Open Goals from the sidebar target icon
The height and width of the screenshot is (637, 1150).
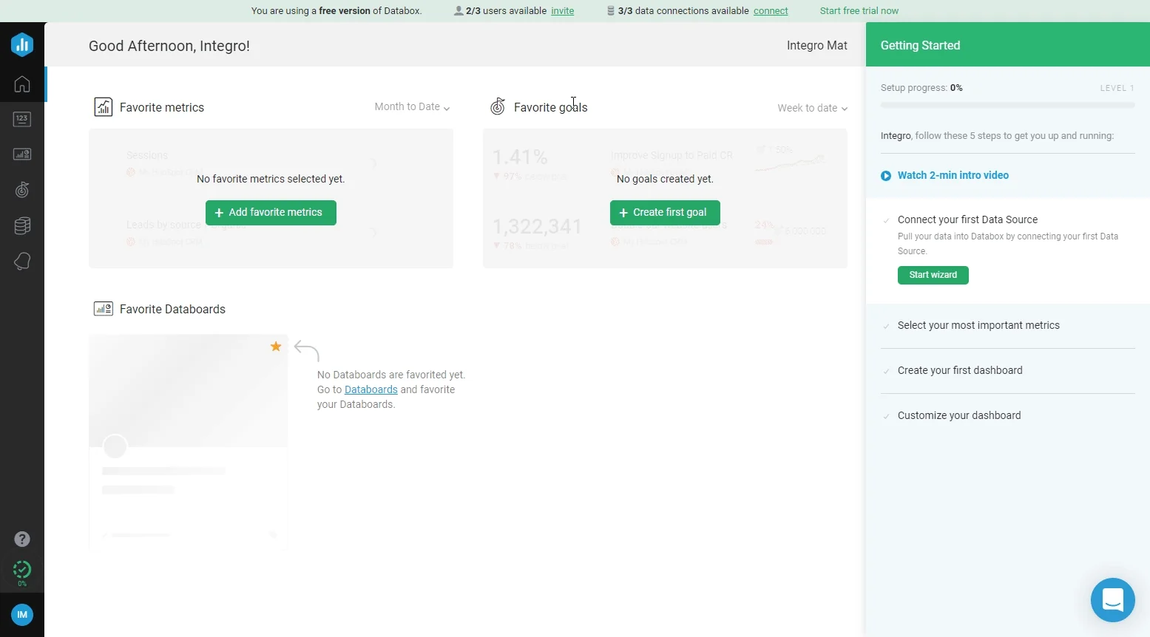point(22,190)
